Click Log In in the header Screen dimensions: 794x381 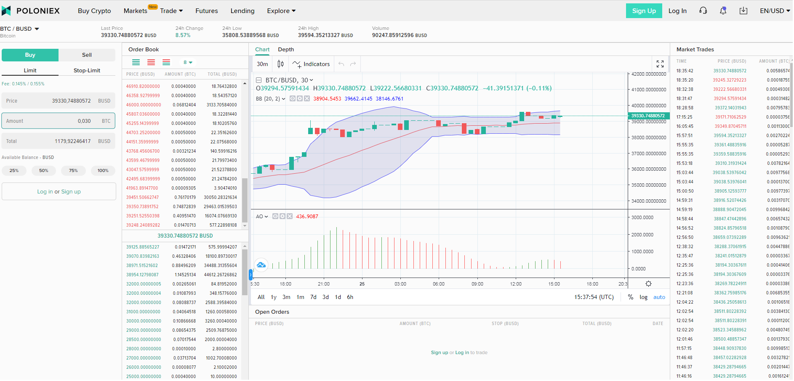point(677,11)
